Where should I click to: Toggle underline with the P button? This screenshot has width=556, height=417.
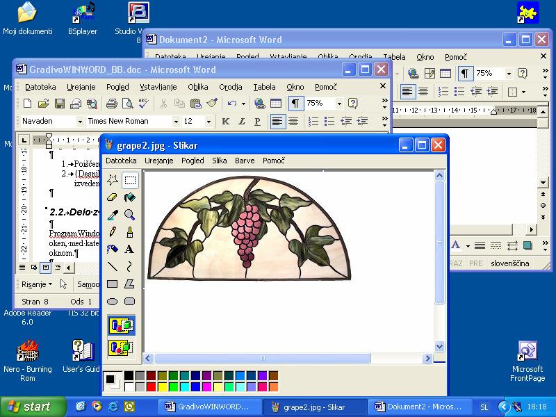coord(257,121)
